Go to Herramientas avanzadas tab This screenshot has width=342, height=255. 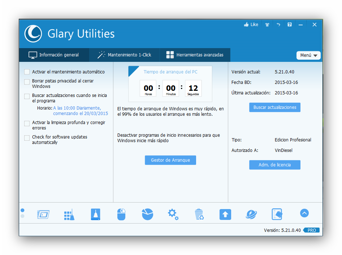[x=195, y=55]
